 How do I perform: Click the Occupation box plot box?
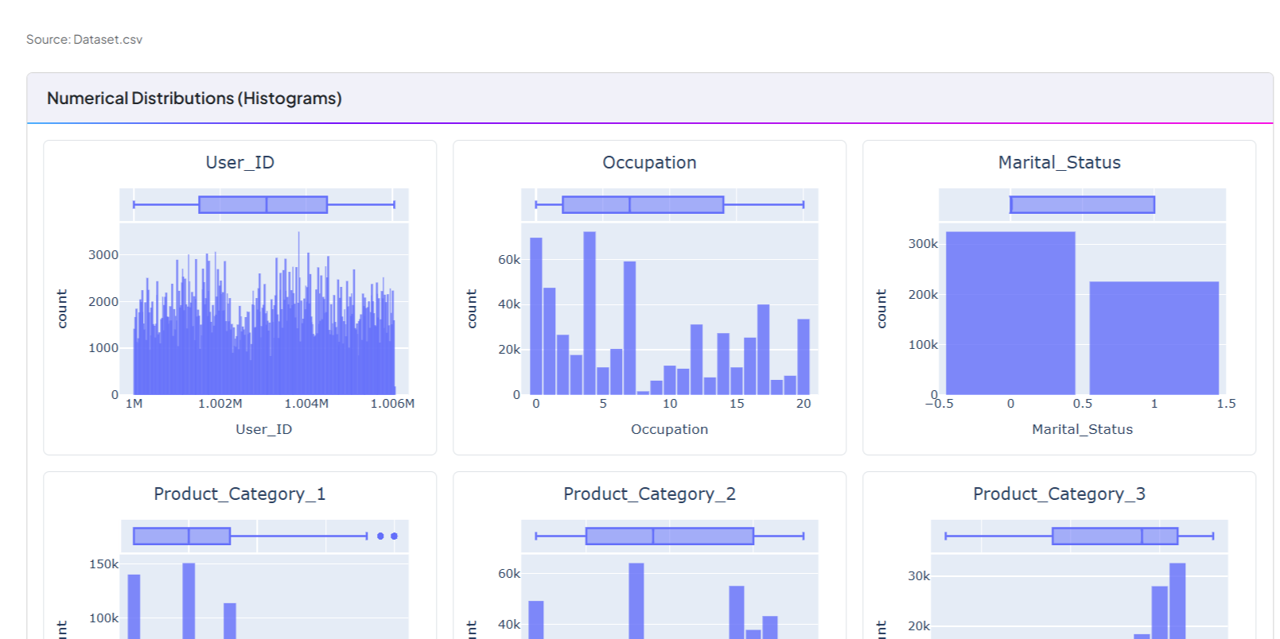(643, 205)
